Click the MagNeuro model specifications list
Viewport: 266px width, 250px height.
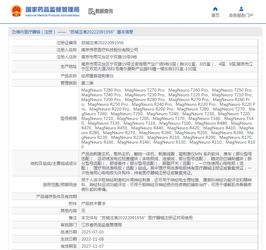[168, 118]
